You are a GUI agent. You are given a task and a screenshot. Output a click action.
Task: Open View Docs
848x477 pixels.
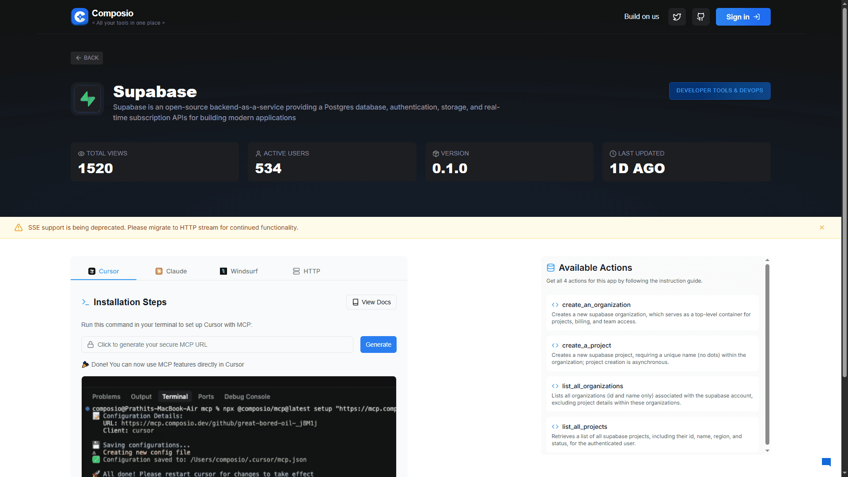click(371, 302)
